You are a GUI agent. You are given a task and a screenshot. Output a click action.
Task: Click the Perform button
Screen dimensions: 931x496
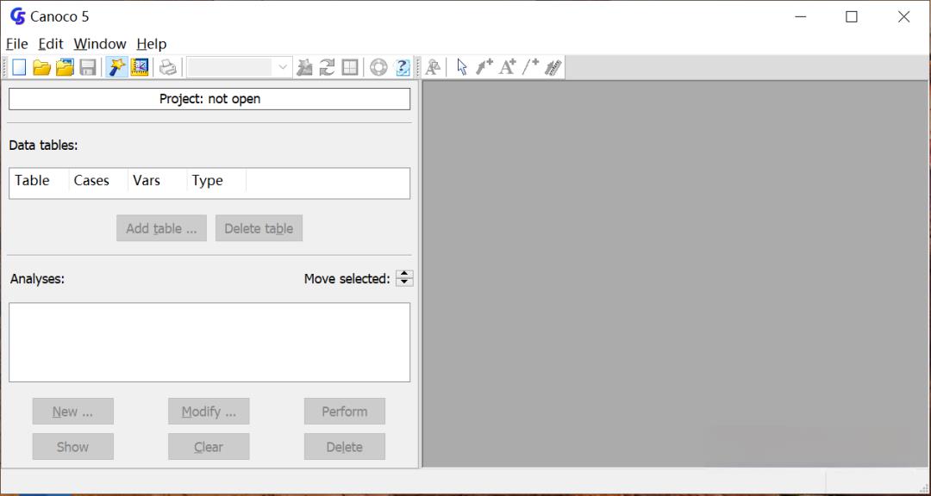344,411
